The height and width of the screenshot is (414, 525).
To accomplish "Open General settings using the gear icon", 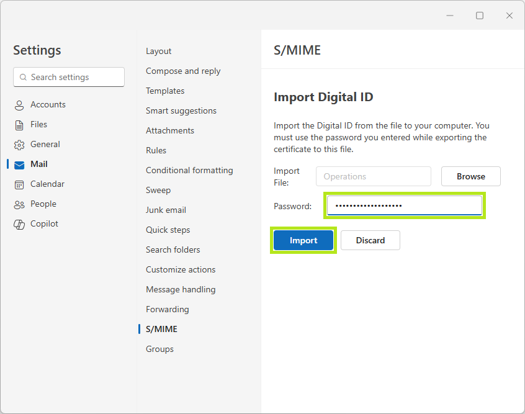I will [x=19, y=144].
